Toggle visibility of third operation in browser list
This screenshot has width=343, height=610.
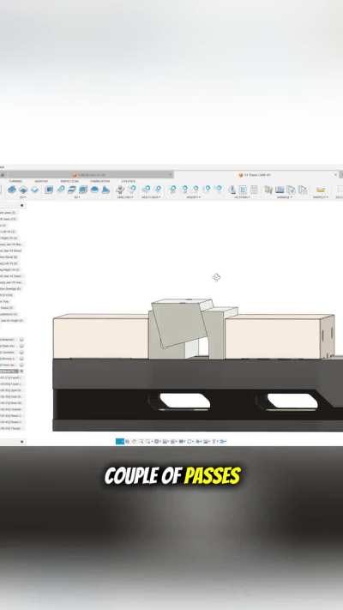pos(21,353)
